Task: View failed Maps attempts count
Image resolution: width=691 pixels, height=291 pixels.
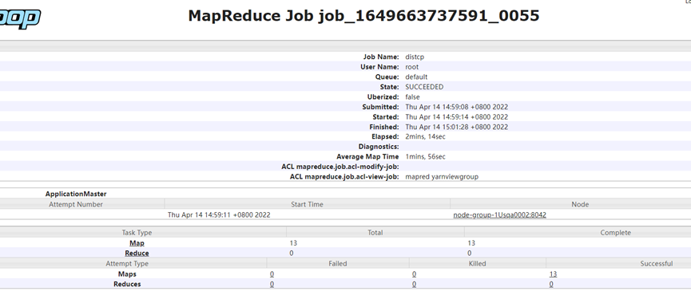Action: click(272, 273)
